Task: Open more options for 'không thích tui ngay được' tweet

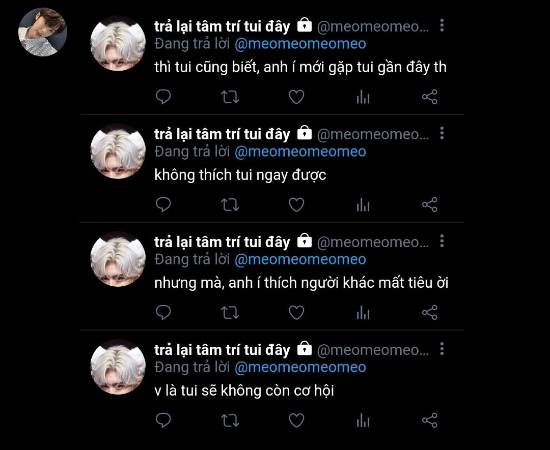Action: [442, 133]
